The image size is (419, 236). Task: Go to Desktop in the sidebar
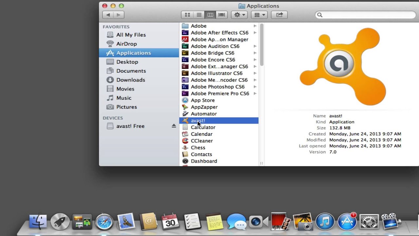click(139, 62)
